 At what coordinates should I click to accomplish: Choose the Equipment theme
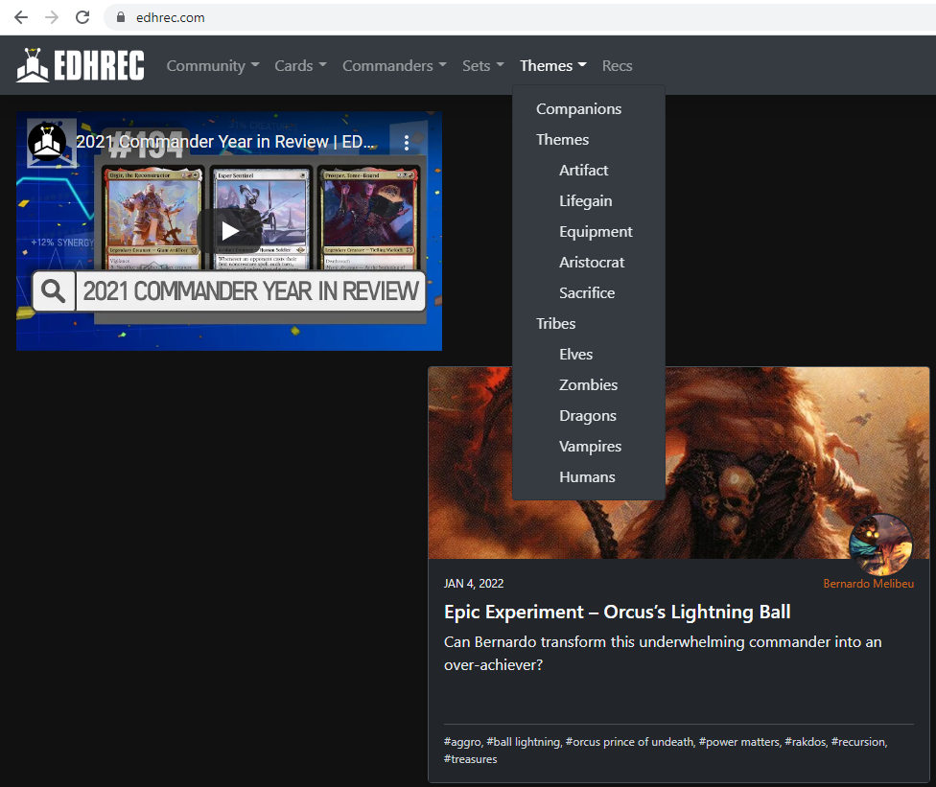596,232
